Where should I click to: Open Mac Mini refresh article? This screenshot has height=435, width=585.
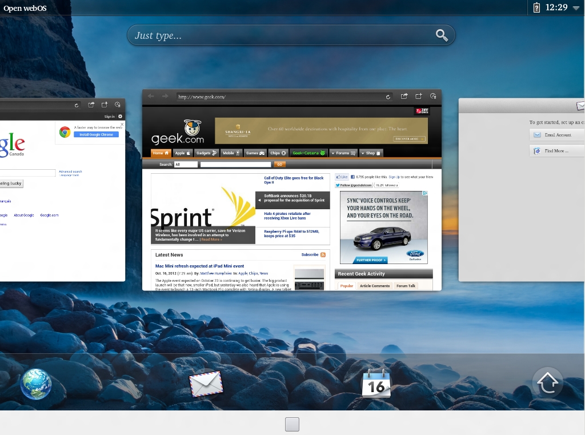click(x=199, y=266)
